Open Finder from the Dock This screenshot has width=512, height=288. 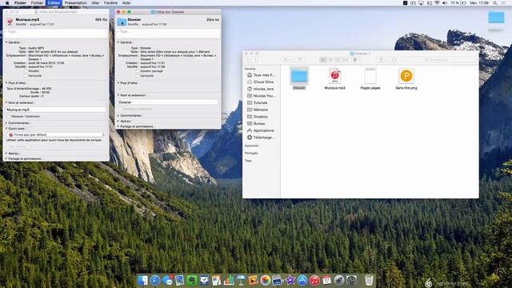142,280
